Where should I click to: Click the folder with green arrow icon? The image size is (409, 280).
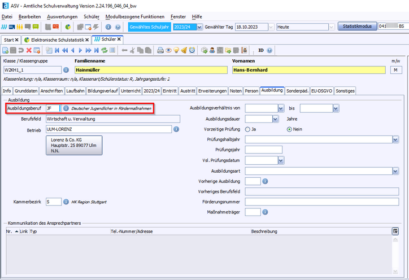[228, 50]
